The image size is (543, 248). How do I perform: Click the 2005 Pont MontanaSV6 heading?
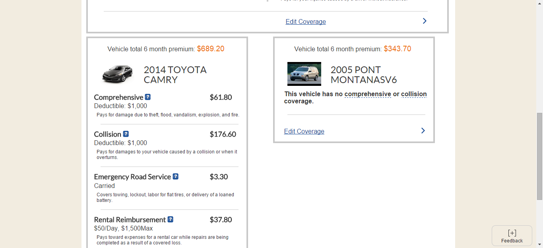[363, 75]
